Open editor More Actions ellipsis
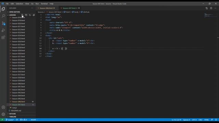This screenshot has width=219, height=123. pos(215,8)
